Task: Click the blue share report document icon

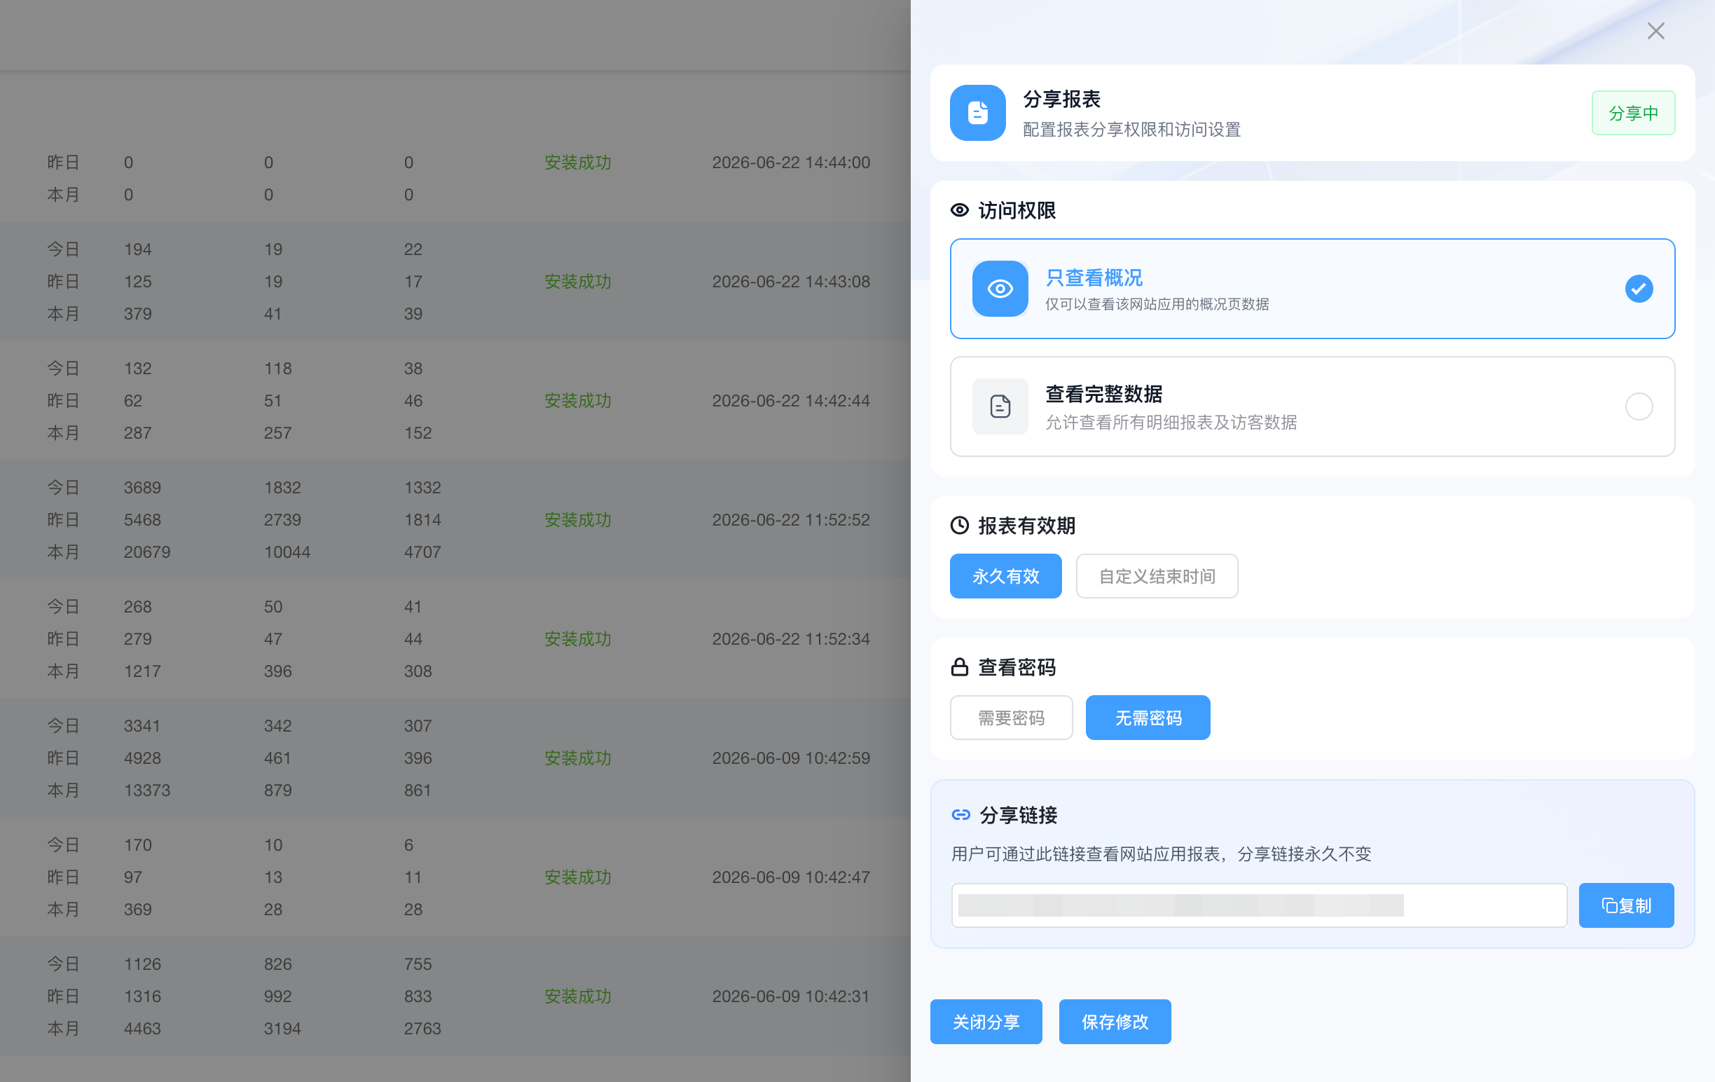Action: pyautogui.click(x=977, y=113)
